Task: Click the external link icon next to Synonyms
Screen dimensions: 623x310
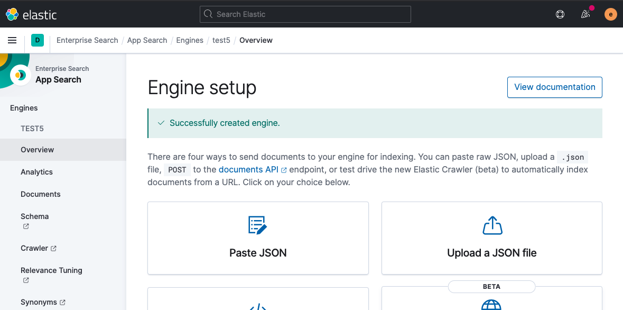Action: (62, 303)
